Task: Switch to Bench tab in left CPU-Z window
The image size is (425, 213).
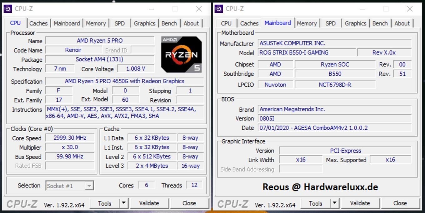Action: tap(169, 23)
